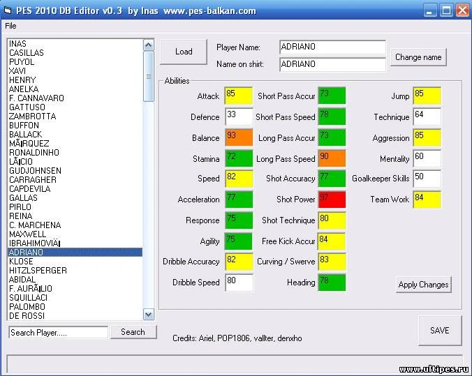Click the player list scrollbar thumb
The width and height of the screenshot is (472, 376).
click(x=149, y=76)
